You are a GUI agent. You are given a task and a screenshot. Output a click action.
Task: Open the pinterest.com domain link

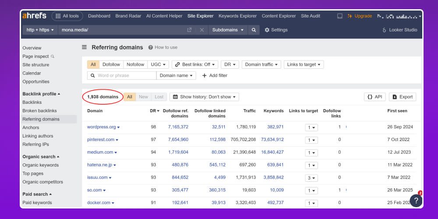pyautogui.click(x=101, y=139)
